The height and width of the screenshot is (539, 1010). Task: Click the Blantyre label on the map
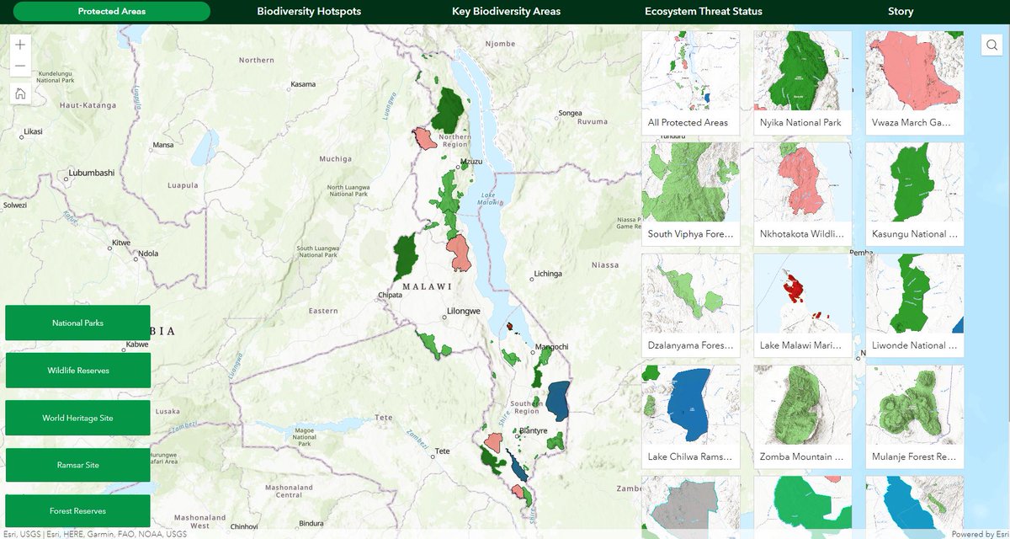(534, 430)
